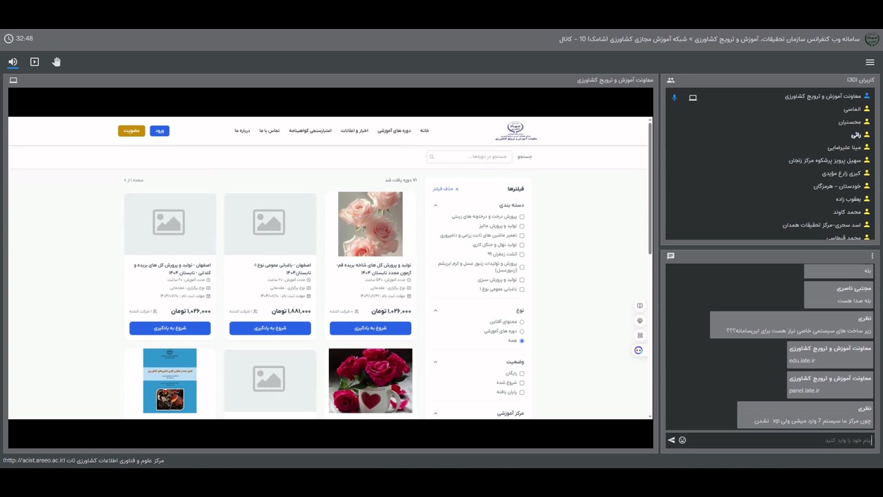Click the clock timer icon
Image resolution: width=883 pixels, height=497 pixels.
8,39
